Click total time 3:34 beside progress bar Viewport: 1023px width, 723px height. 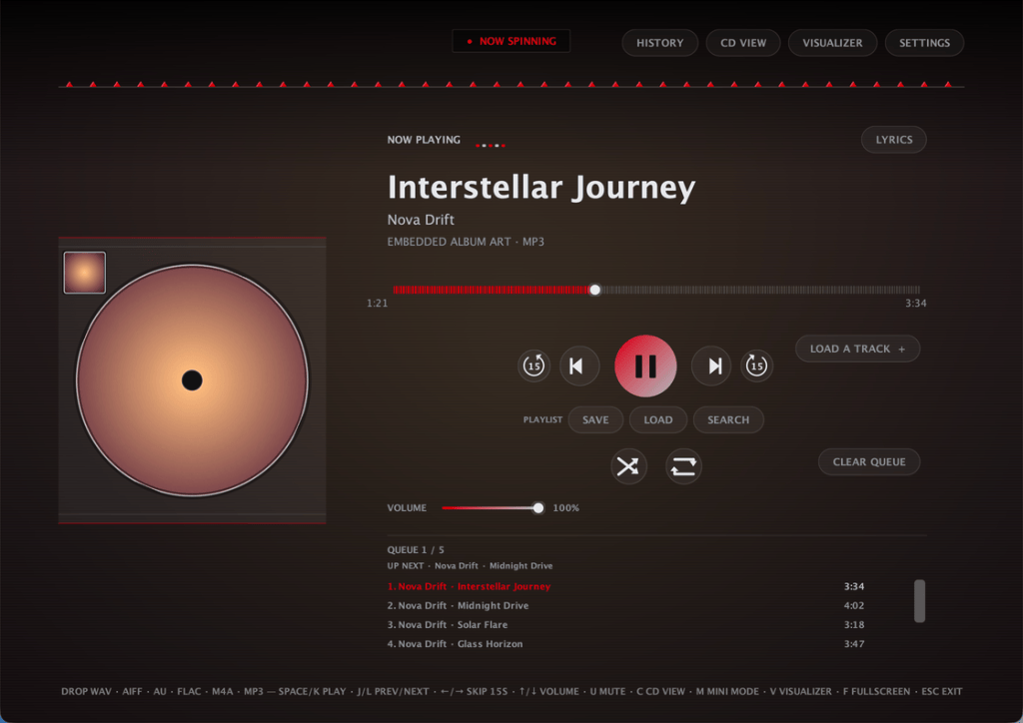(916, 304)
